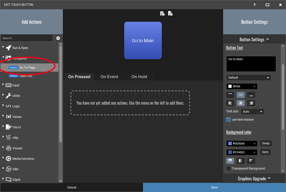Disable the use text-shadow checkbox
The height and width of the screenshot is (192, 286).
pyautogui.click(x=228, y=120)
